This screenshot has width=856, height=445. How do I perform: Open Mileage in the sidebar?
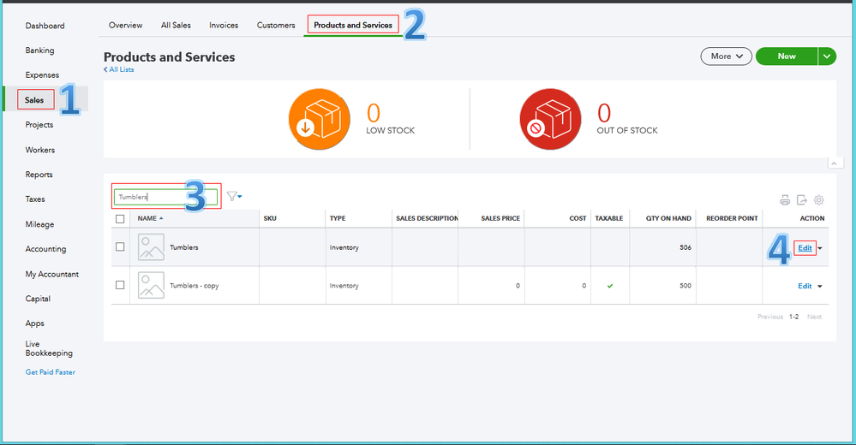39,224
